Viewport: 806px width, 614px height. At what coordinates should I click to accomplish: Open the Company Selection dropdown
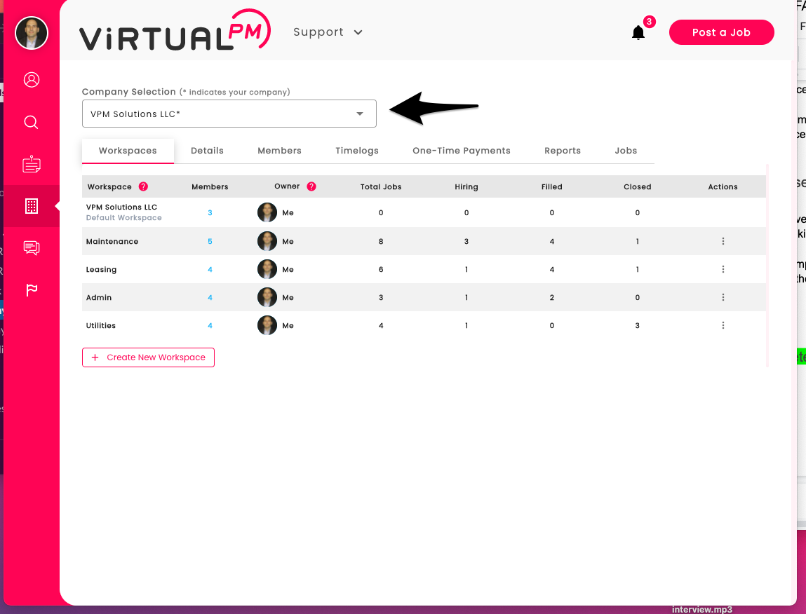tap(229, 114)
